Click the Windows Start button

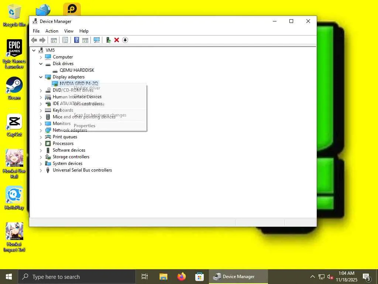coord(9,277)
